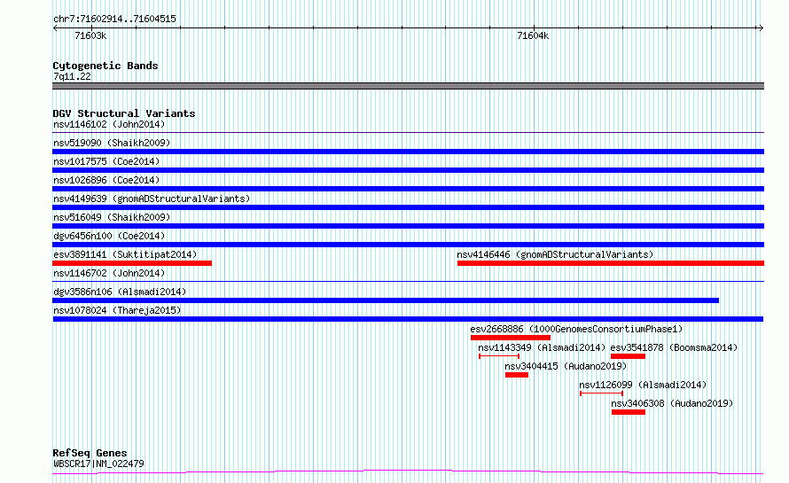Click the nsv4146446 (gnomADStructuralVariants) label

555,254
